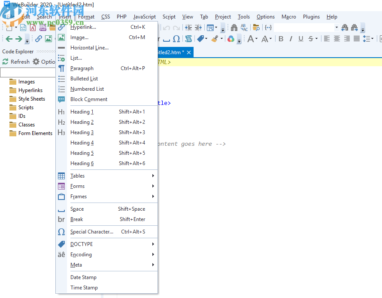382x298 pixels.
Task: Navigate back with the green left arrow
Action: pos(9,39)
